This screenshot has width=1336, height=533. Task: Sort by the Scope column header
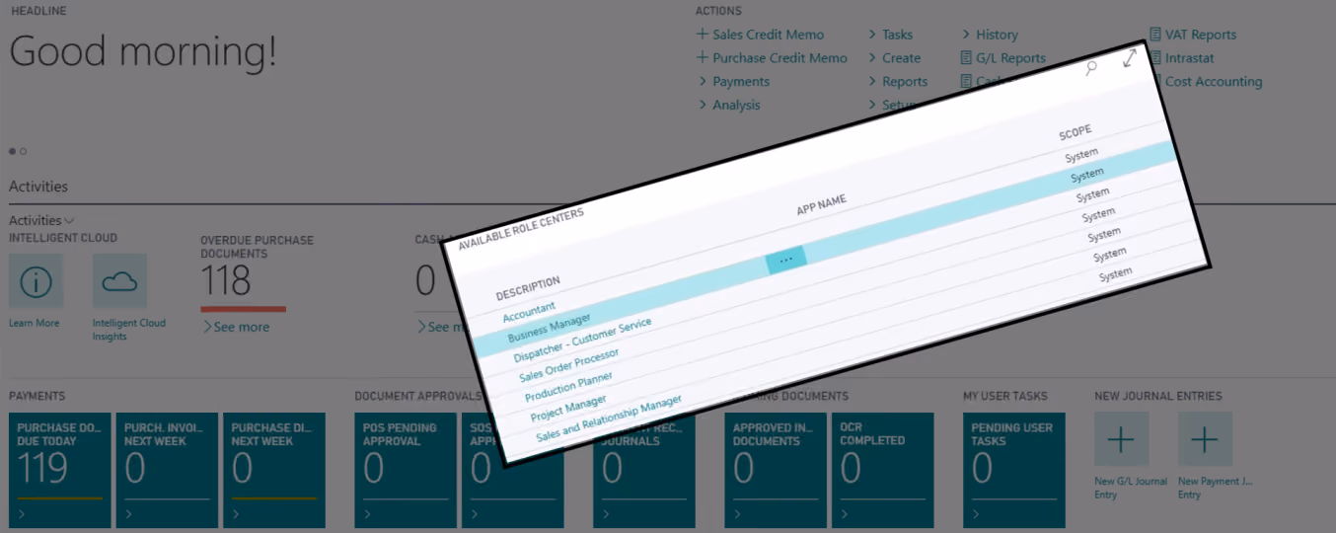pyautogui.click(x=1076, y=133)
